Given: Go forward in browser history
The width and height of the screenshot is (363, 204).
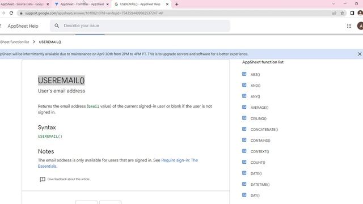Looking at the screenshot, I should 3,13.
